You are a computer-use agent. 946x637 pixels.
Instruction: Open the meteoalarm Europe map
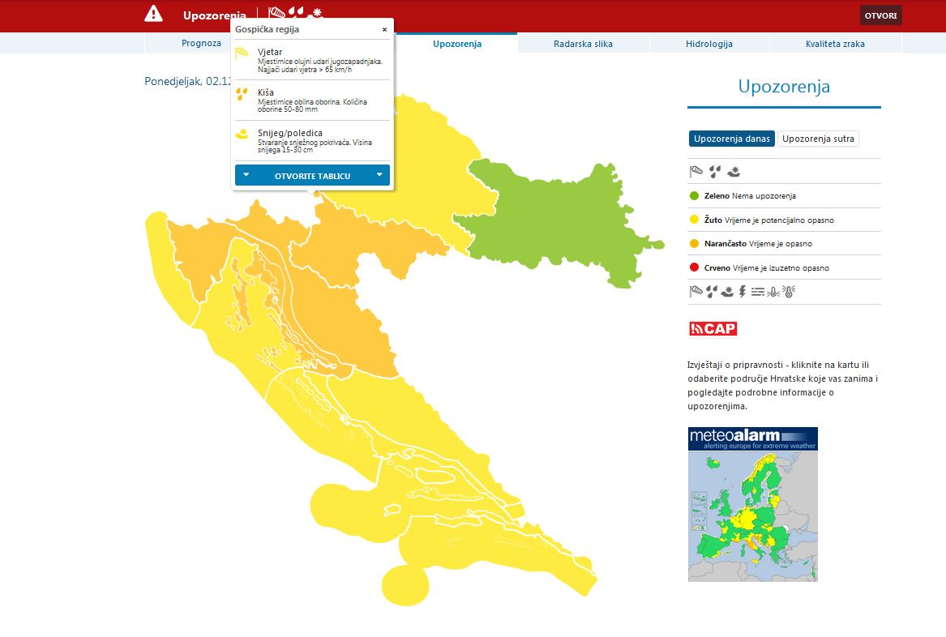(752, 504)
